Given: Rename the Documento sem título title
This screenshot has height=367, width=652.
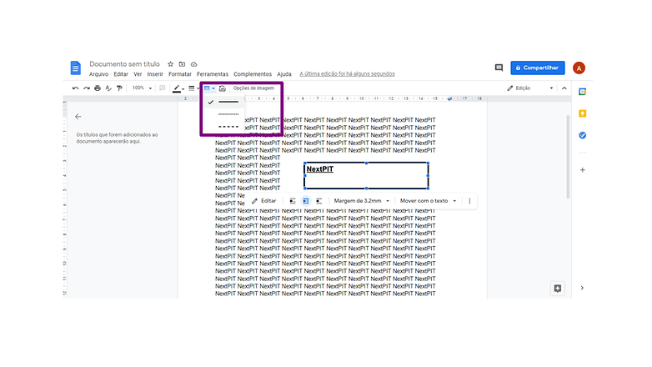Looking at the screenshot, I should click(x=124, y=64).
